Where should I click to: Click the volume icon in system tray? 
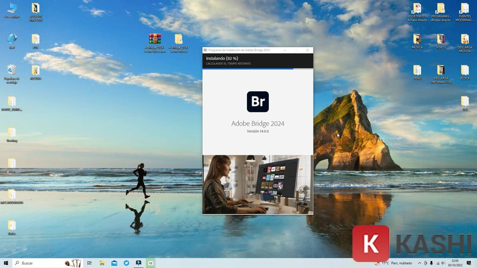point(443,263)
